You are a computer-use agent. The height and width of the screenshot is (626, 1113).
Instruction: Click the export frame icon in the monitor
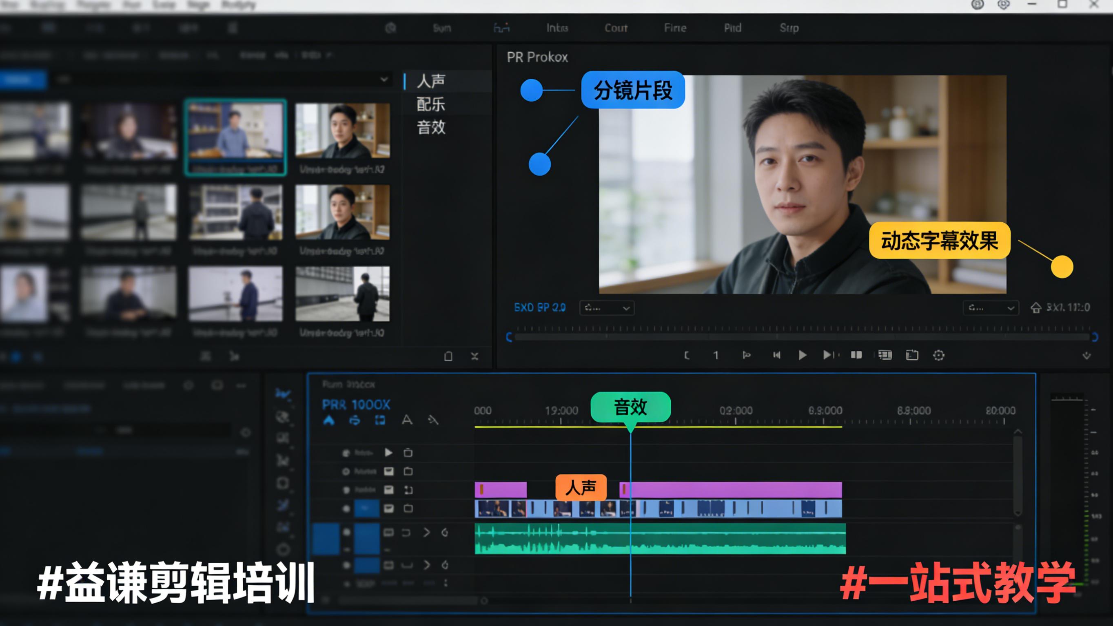pyautogui.click(x=912, y=355)
